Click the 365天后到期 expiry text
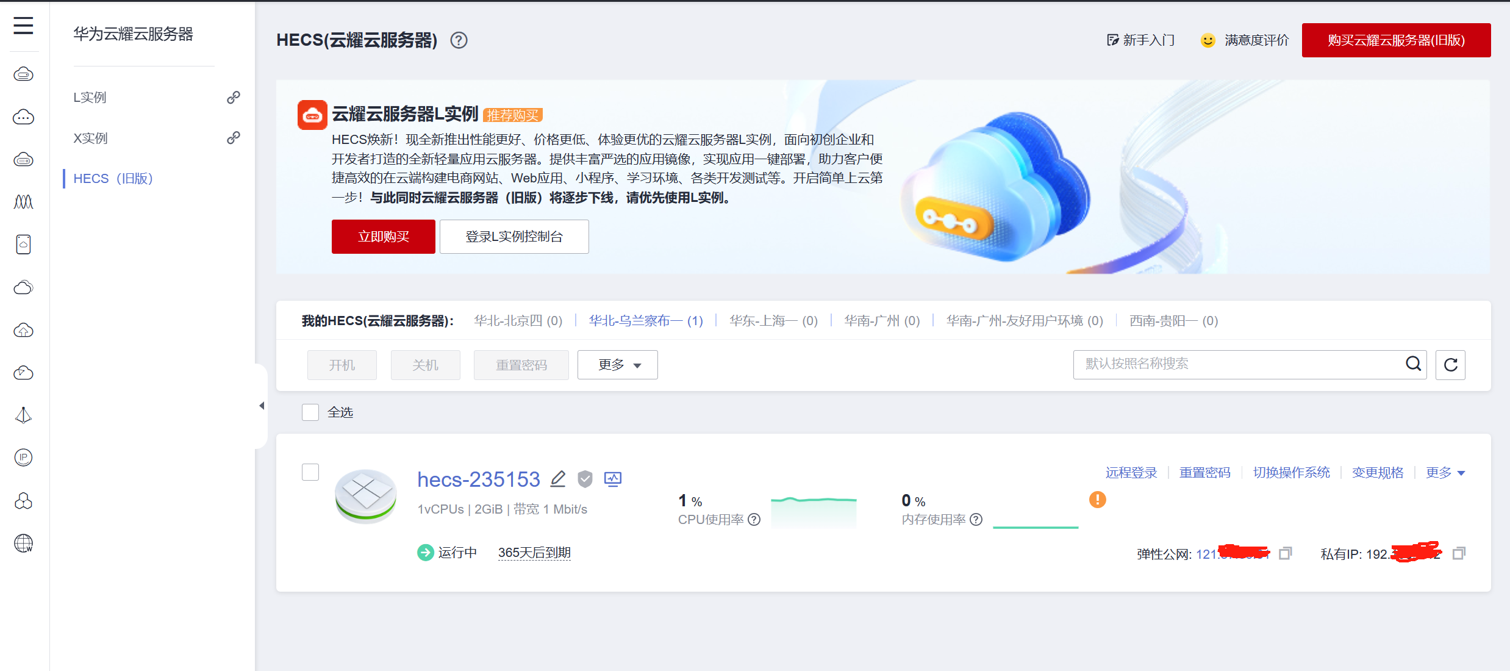Screen dimensions: 1510x671 (x=534, y=553)
